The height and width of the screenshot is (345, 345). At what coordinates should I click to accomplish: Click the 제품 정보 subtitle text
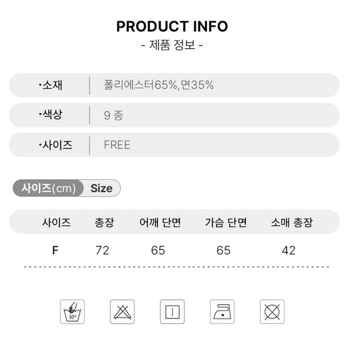coord(172,45)
